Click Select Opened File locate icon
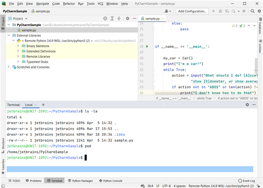 105,18
